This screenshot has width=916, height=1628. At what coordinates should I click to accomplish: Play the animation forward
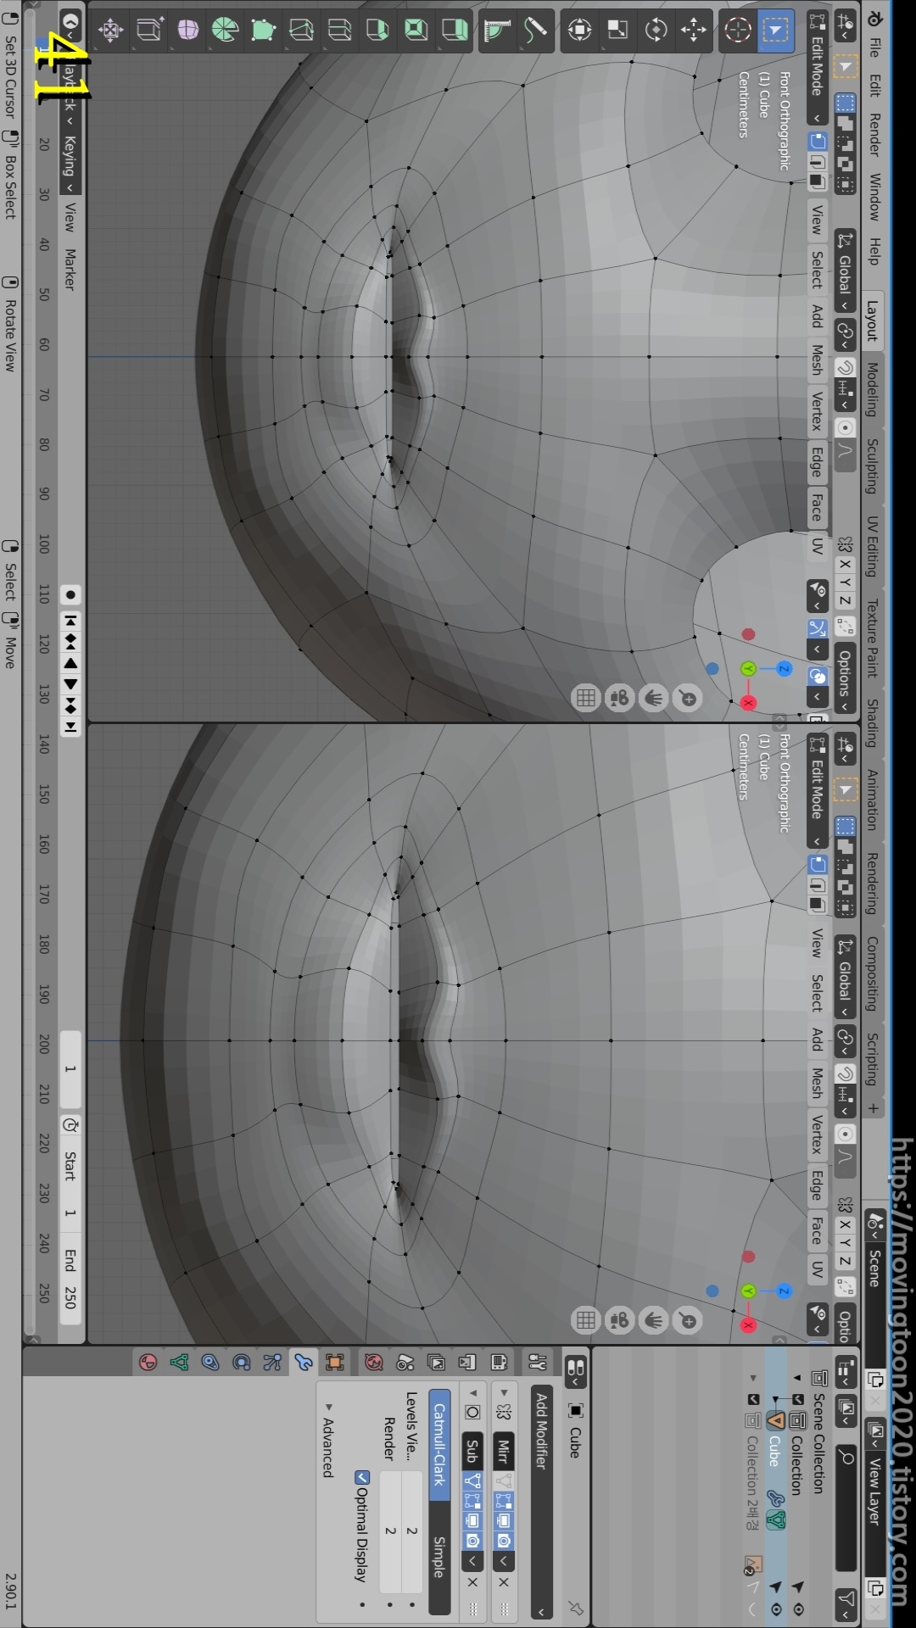70,684
